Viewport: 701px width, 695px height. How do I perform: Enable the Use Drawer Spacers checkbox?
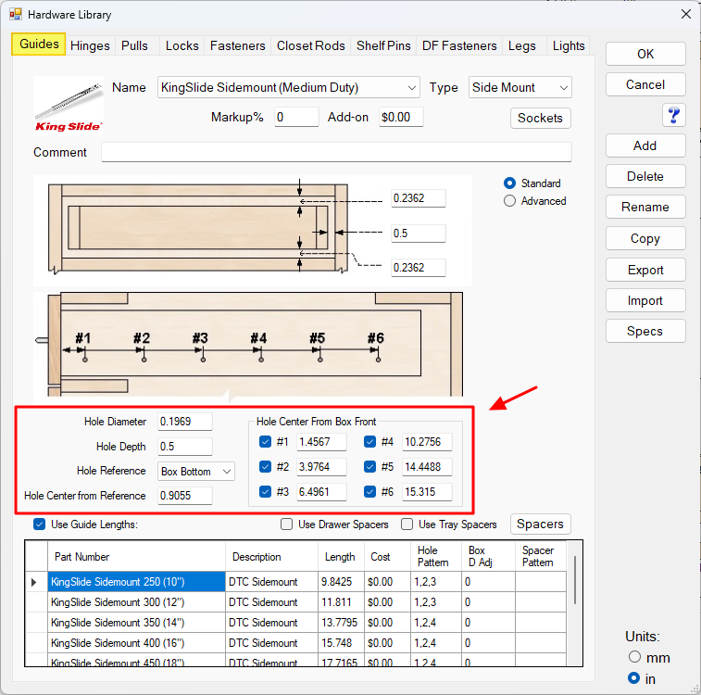tap(287, 524)
